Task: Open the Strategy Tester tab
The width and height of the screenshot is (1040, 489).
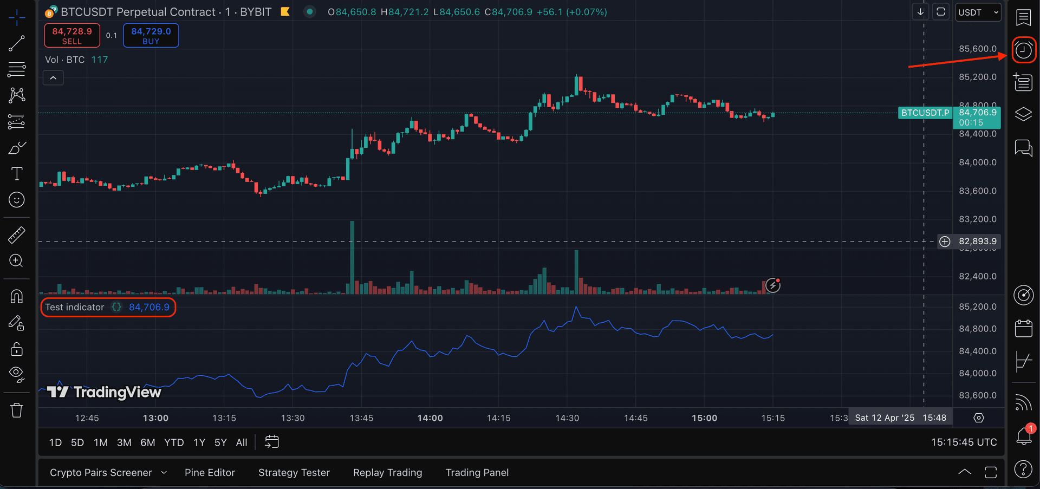Action: [294, 473]
